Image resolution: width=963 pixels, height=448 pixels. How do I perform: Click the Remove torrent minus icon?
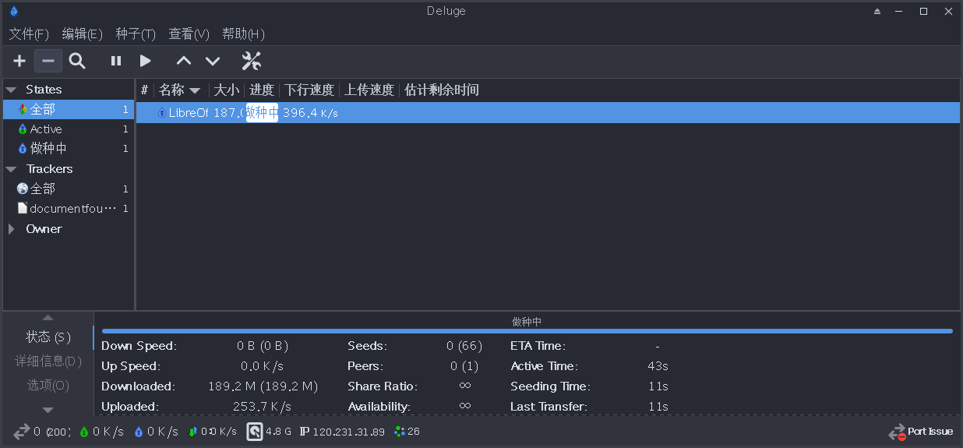[x=48, y=61]
